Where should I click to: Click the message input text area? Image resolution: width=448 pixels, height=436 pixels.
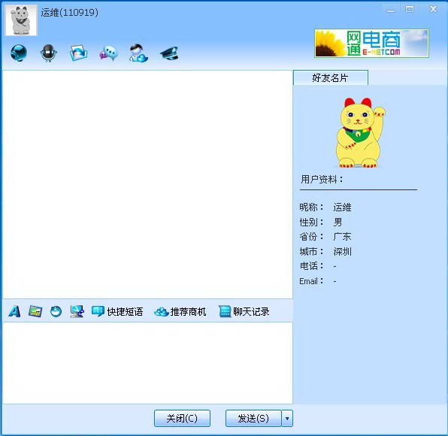147,363
